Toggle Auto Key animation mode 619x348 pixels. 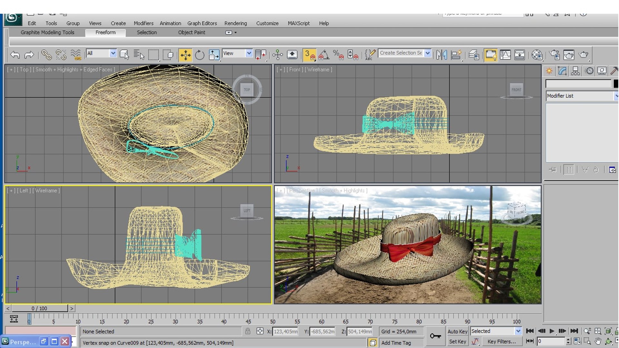(457, 331)
